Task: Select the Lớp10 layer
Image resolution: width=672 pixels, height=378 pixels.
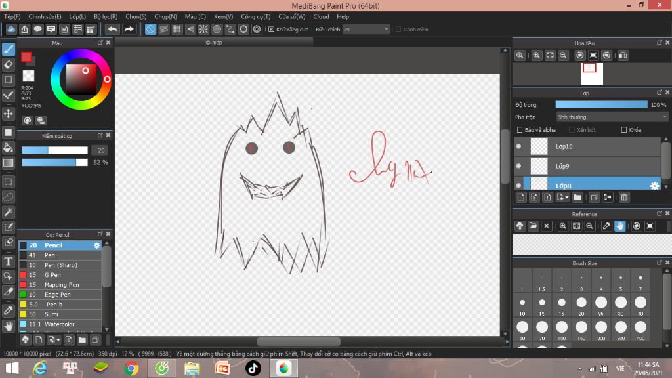Action: tap(587, 146)
